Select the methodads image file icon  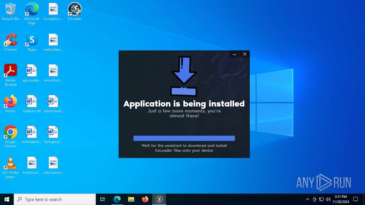click(53, 43)
